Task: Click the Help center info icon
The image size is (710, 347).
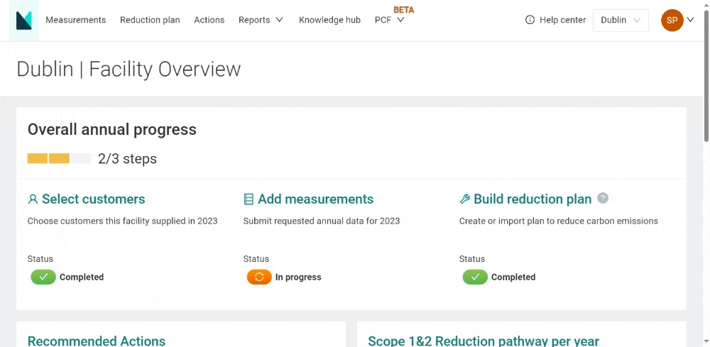Action: coord(530,20)
